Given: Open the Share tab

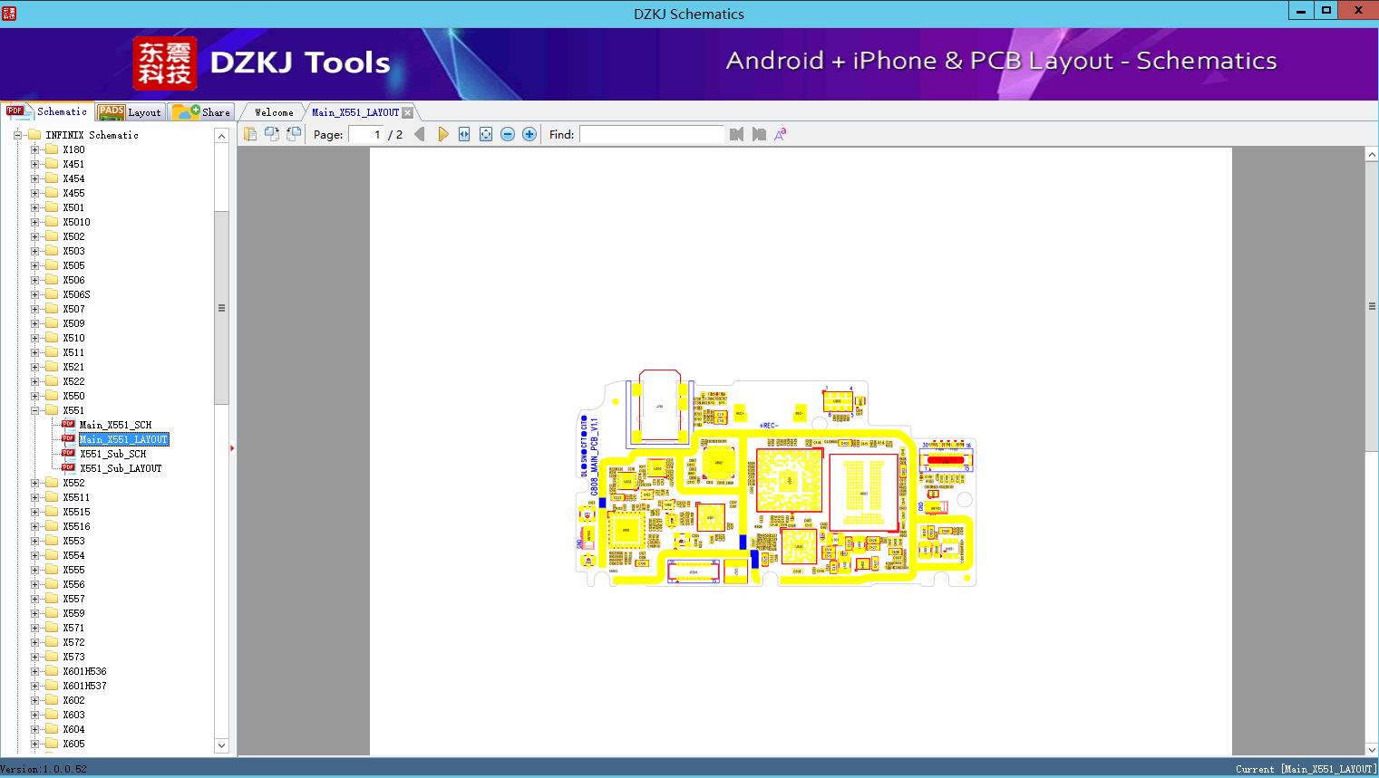Looking at the screenshot, I should (202, 112).
